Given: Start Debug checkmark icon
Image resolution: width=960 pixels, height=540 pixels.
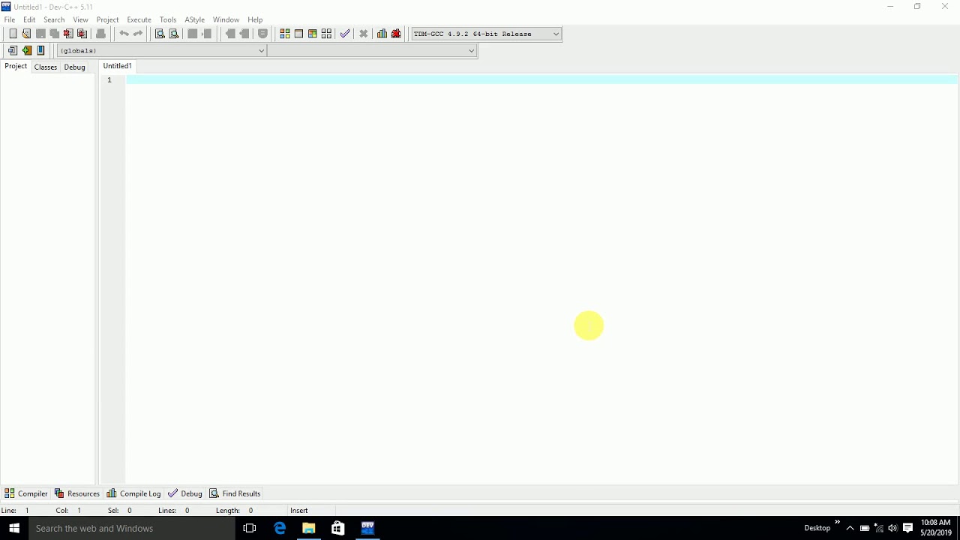Looking at the screenshot, I should coord(345,34).
